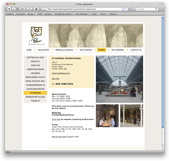169x161 pixels.
Task: Open the 'see map' link
Action: tap(56, 78)
